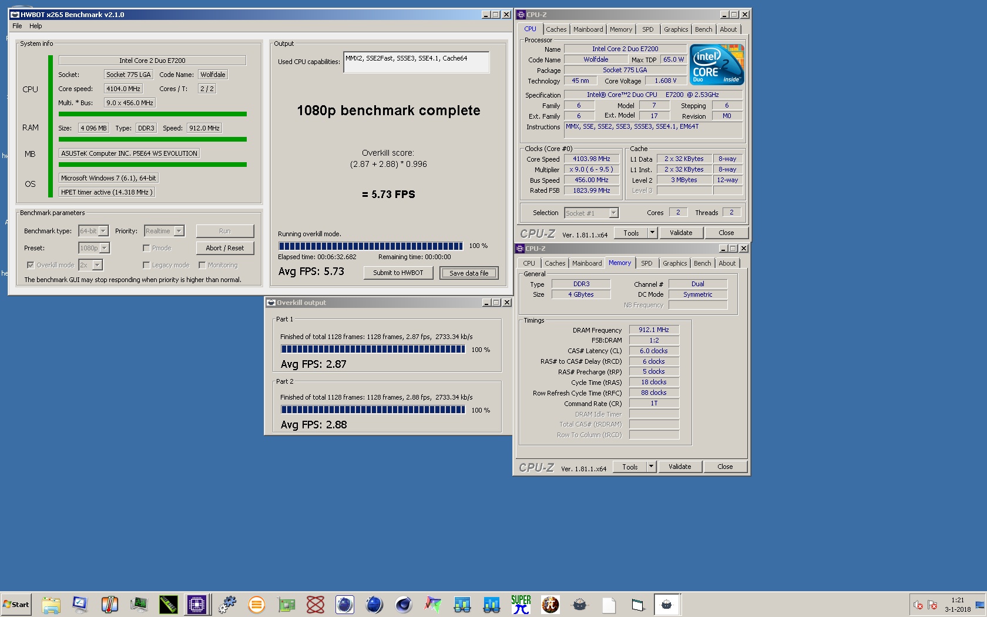The height and width of the screenshot is (617, 987).
Task: Click the computer monitor taskbar icon
Action: (80, 605)
